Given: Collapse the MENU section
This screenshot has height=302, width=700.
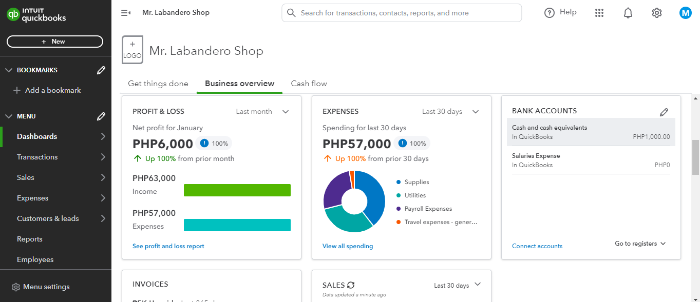Looking at the screenshot, I should pyautogui.click(x=8, y=116).
